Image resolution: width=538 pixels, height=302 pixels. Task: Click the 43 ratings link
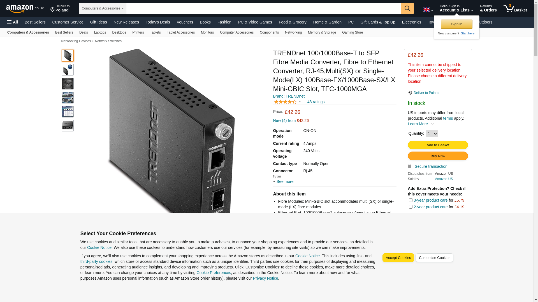tap(316, 102)
